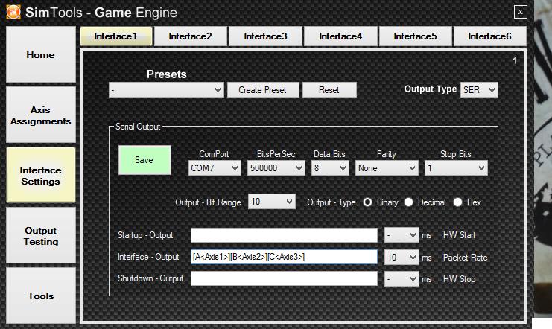Image resolution: width=552 pixels, height=329 pixels.
Task: Close the Game Engine window
Action: click(x=520, y=13)
